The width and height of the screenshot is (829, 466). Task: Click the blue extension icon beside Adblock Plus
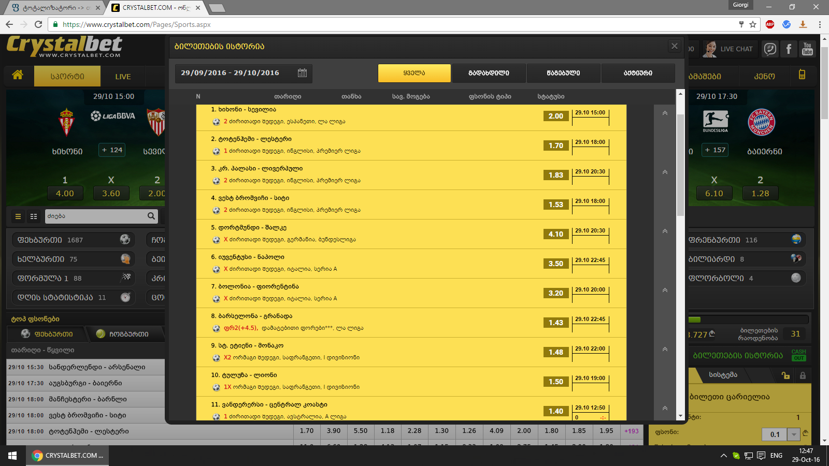[787, 24]
